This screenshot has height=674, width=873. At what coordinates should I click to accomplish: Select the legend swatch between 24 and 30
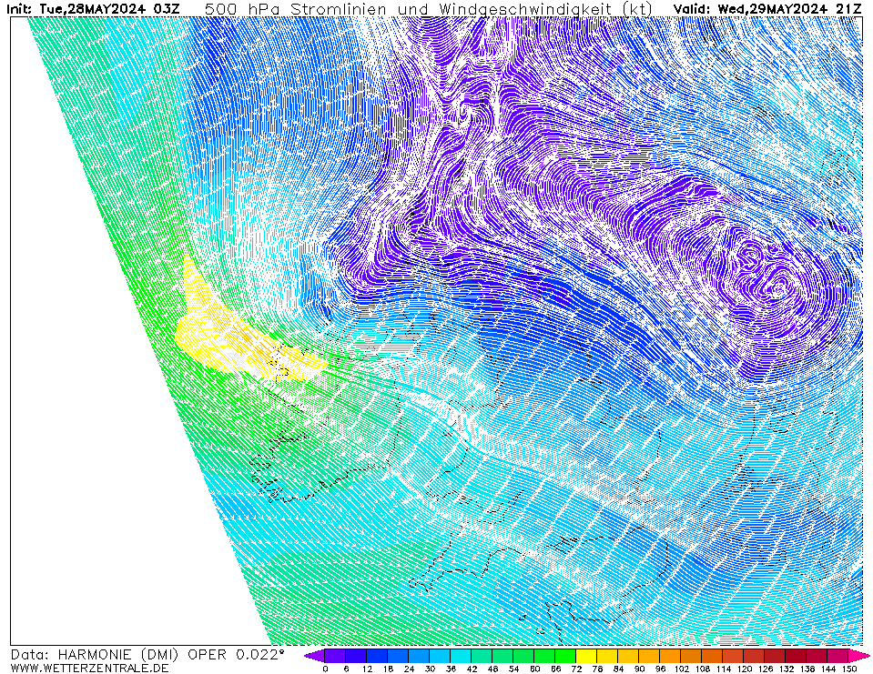click(x=420, y=656)
